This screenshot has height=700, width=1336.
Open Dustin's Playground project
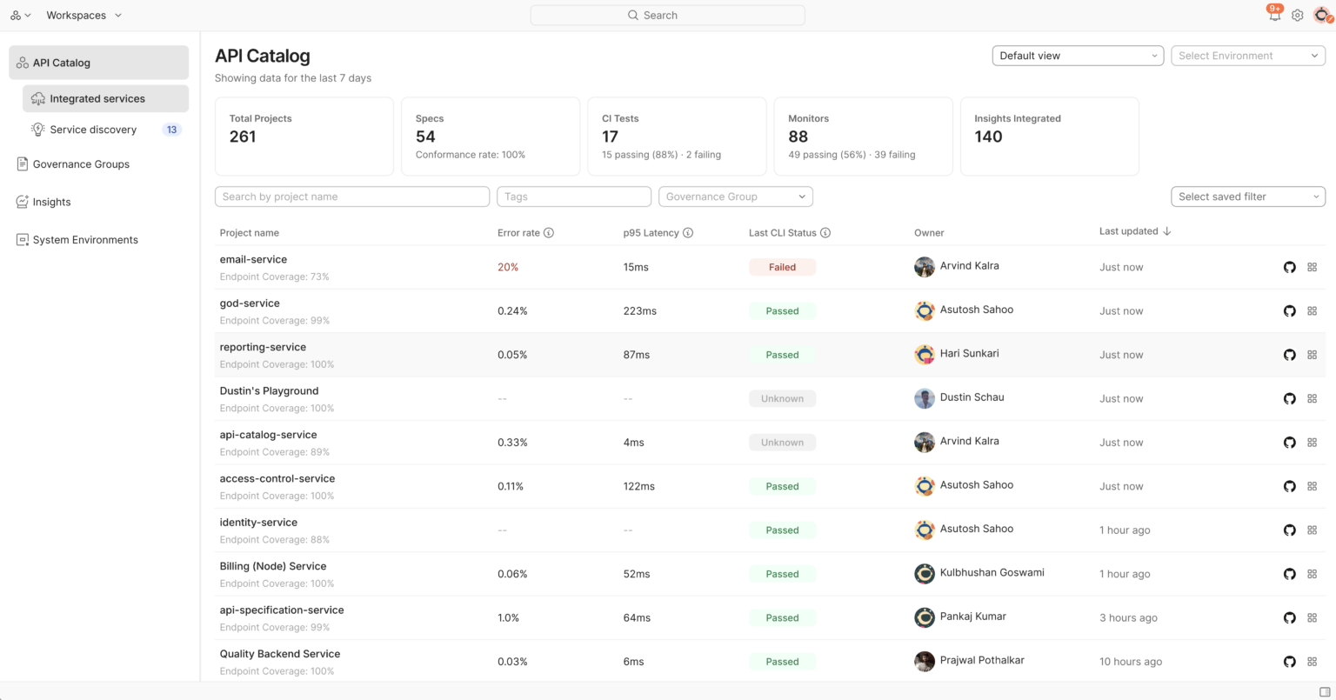click(x=269, y=390)
